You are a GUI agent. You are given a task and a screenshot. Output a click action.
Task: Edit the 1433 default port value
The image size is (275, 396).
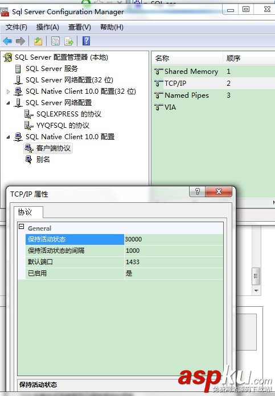(174, 262)
